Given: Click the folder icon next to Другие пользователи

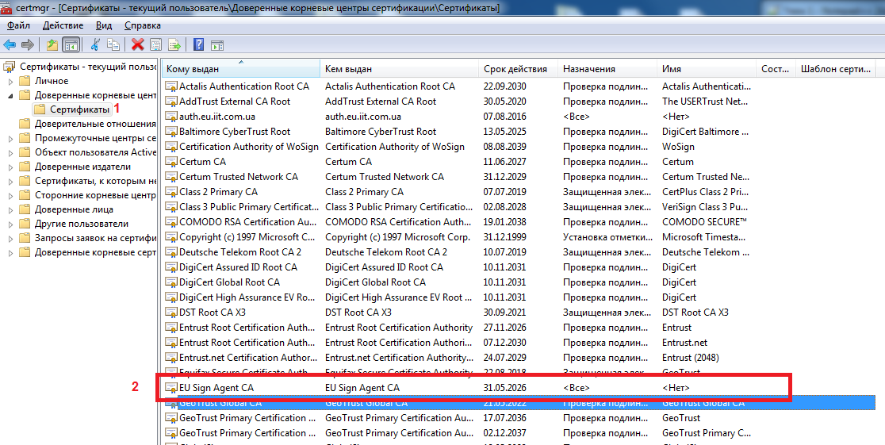Looking at the screenshot, I should point(25,224).
